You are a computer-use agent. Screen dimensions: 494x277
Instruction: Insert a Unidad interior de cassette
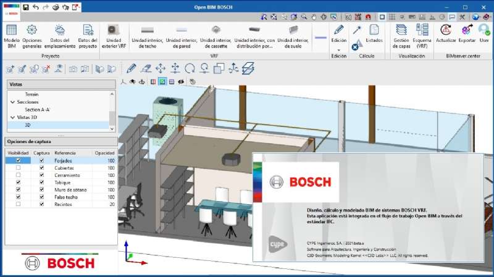click(x=216, y=36)
